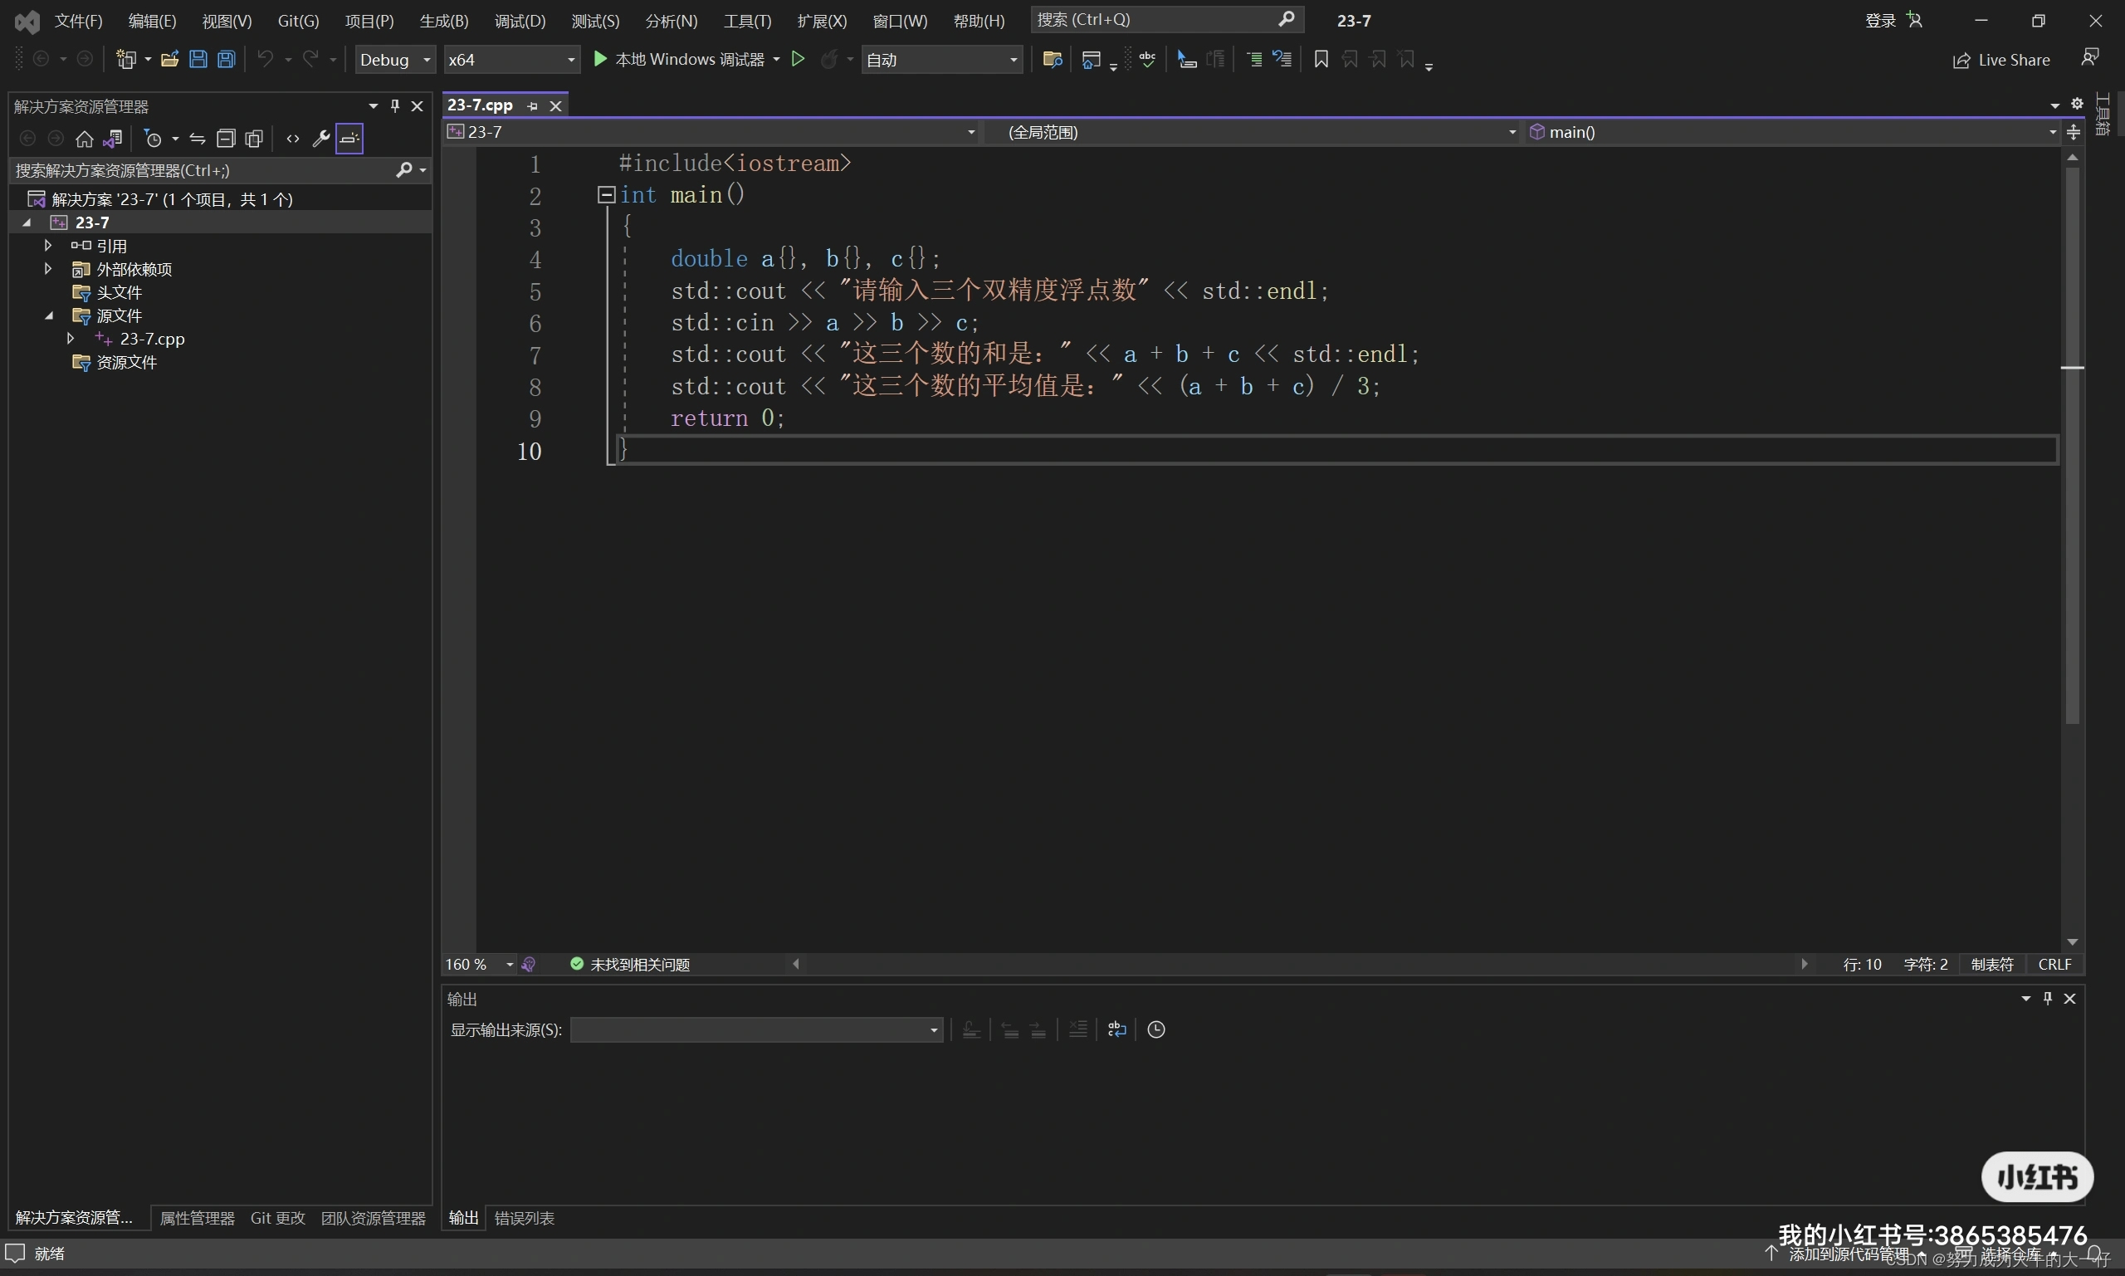2125x1276 pixels.
Task: Open editor settings gear icon
Action: 2077,104
